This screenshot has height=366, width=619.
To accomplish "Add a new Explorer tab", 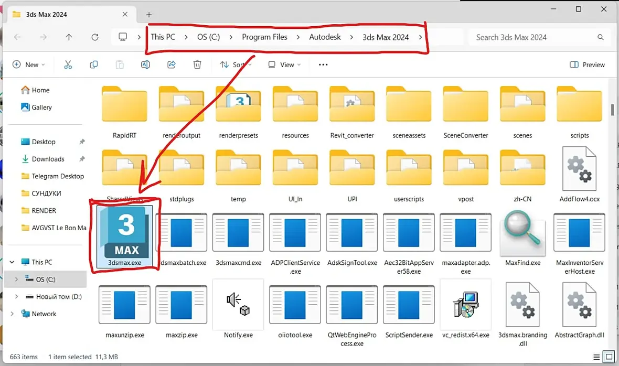I will click(x=149, y=15).
